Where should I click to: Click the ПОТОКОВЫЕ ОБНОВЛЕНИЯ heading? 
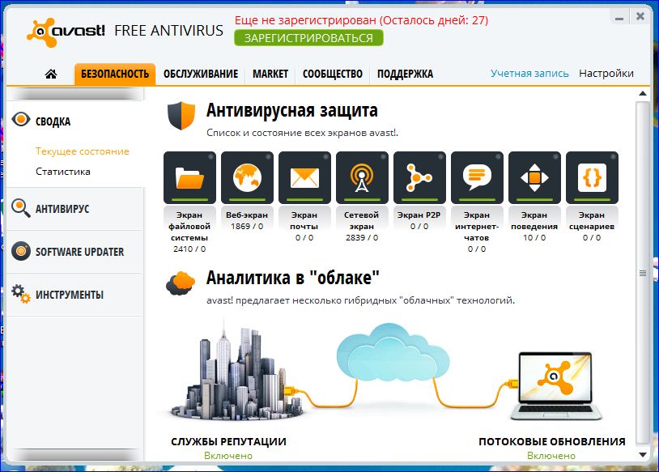(x=552, y=442)
